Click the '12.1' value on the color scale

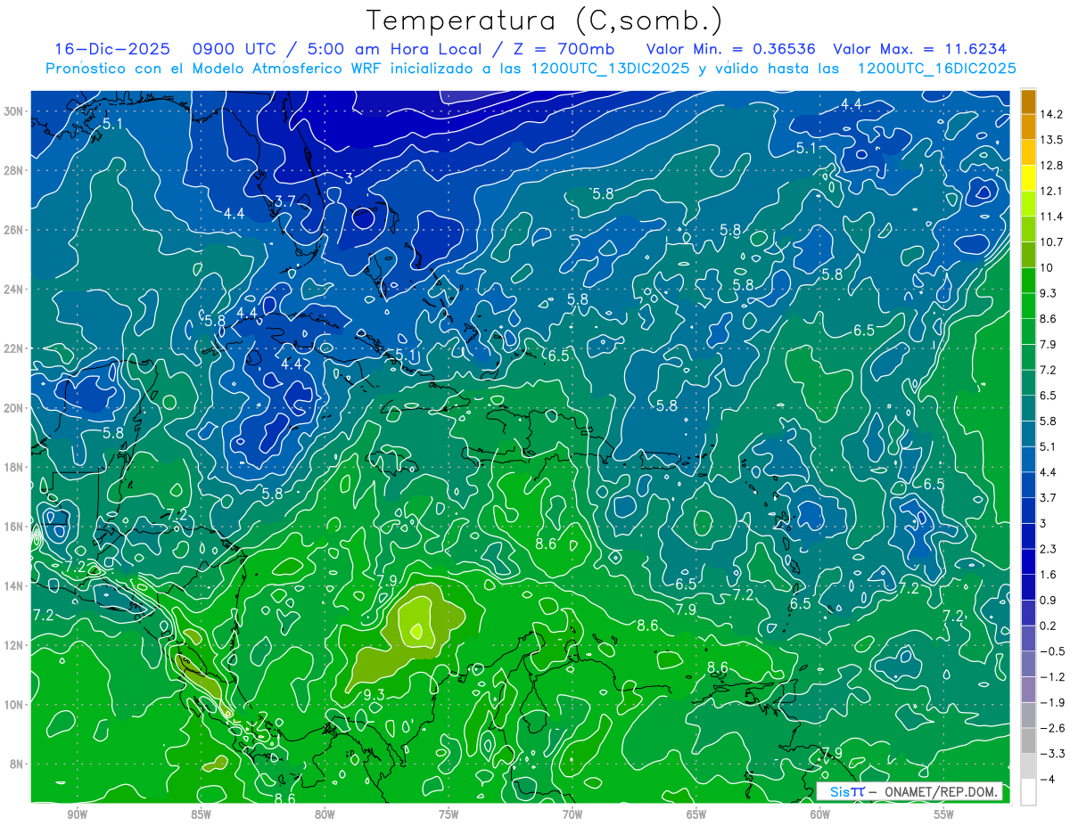tap(1050, 192)
